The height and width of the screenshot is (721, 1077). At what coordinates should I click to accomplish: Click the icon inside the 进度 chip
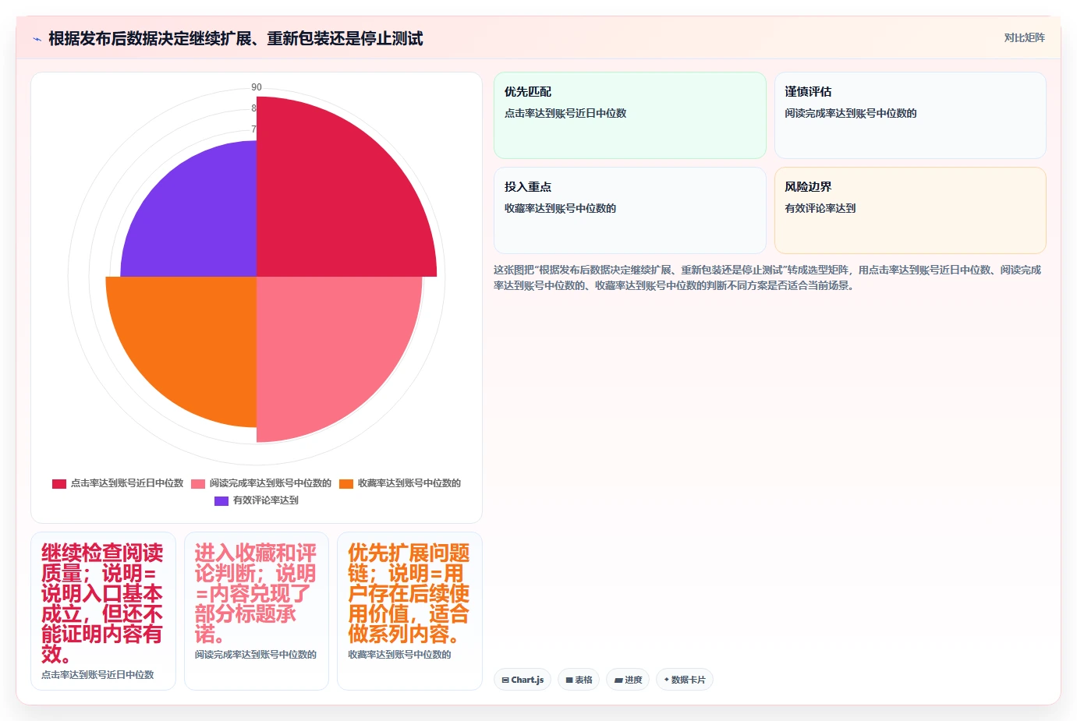tap(618, 680)
